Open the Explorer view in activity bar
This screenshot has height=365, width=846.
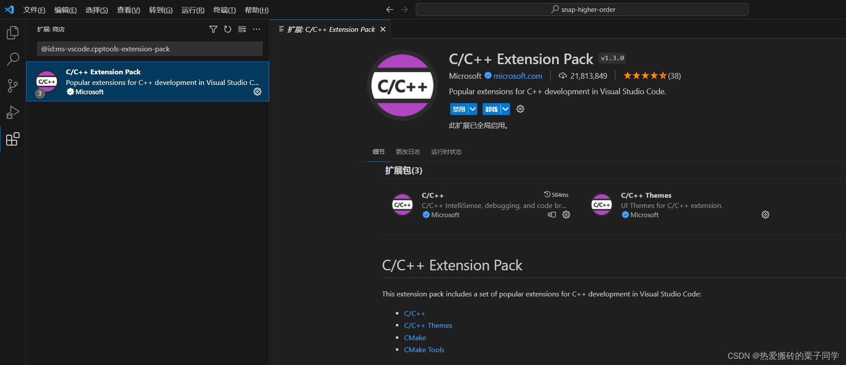(x=13, y=32)
